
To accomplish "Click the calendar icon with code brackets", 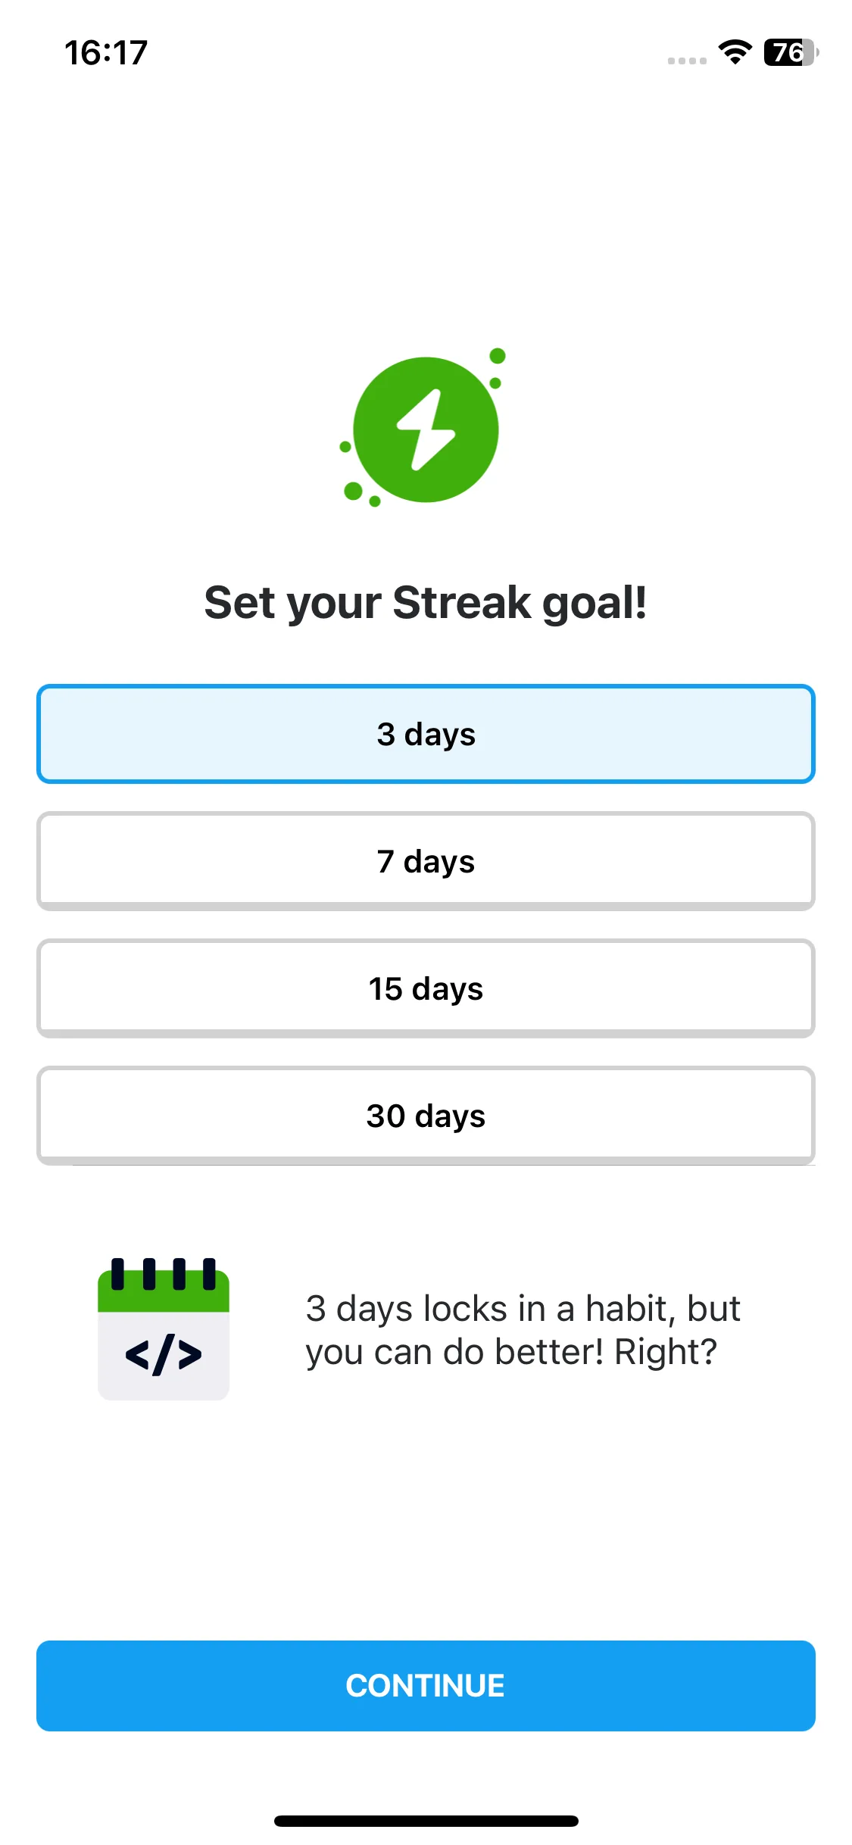I will click(164, 1328).
